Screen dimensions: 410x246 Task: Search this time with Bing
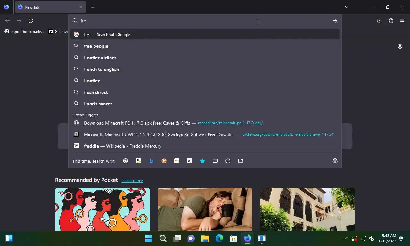pos(151,161)
